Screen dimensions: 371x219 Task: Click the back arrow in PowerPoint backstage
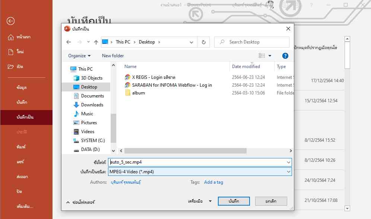[11, 21]
